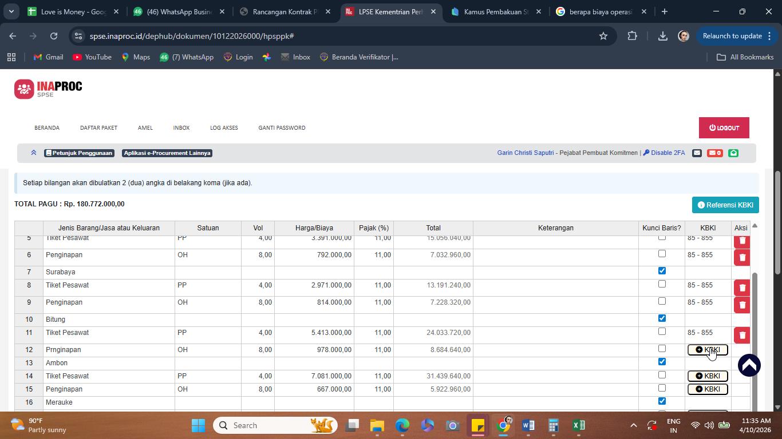Screen dimensions: 782x439
Task: Click the page vertical scrollbar thumb
Action: click(x=777, y=222)
